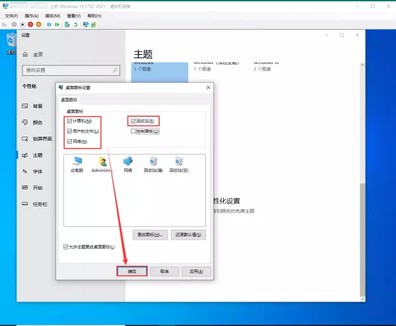
Task: Toggle 允许主题更改桌面图标(L) checkbox
Action: click(65, 247)
